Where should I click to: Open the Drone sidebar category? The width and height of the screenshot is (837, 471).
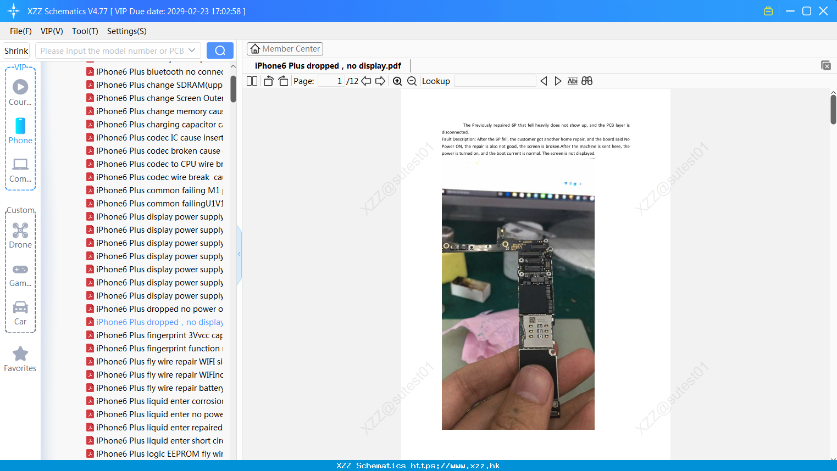[20, 235]
